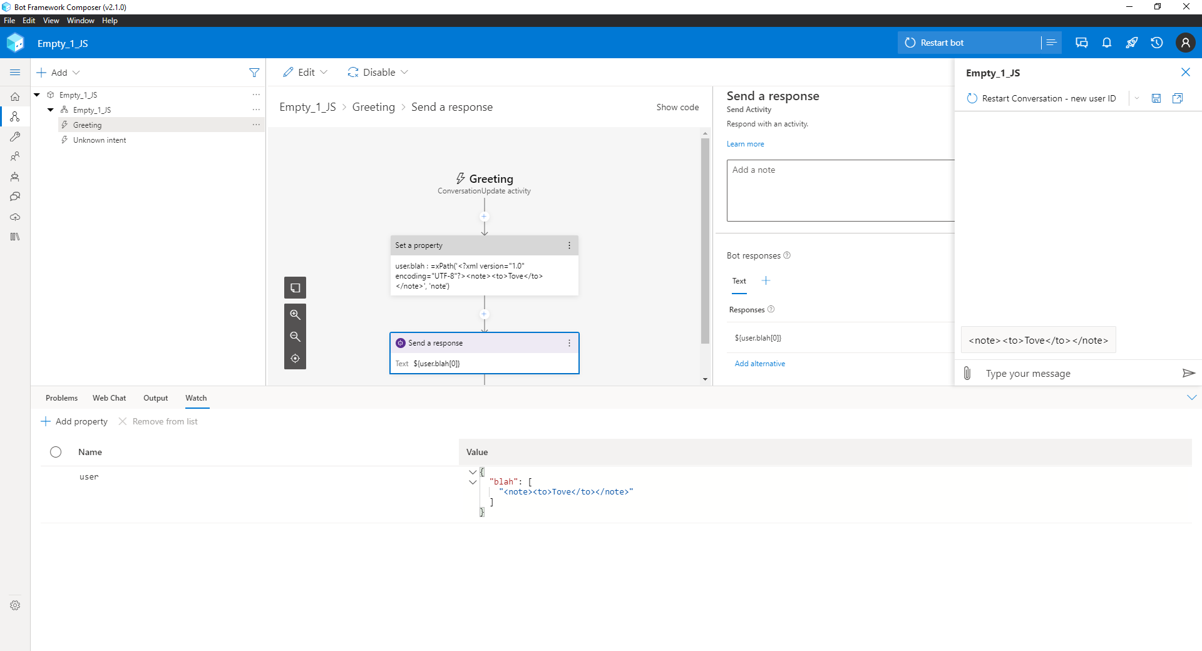Open the Package library from the sidebar
This screenshot has height=651, width=1202.
(15, 237)
